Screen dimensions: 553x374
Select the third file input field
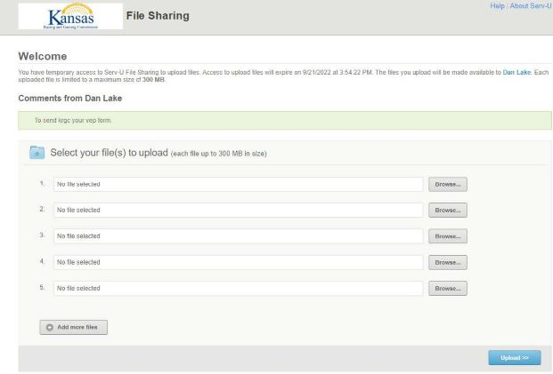click(x=238, y=236)
